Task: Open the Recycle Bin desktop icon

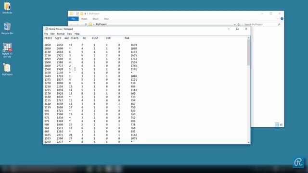Action: 7,28
